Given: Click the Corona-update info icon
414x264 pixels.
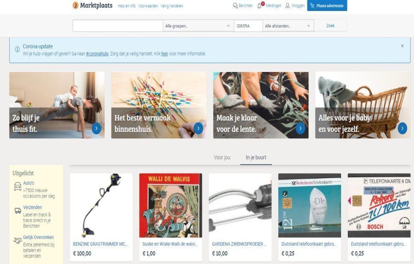Looking at the screenshot, I should tap(17, 49).
